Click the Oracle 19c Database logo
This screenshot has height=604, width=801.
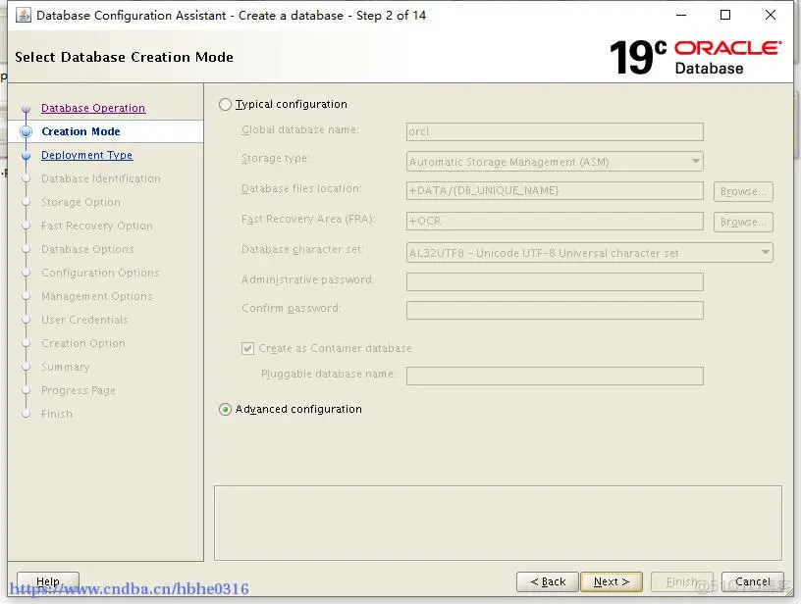tap(695, 57)
